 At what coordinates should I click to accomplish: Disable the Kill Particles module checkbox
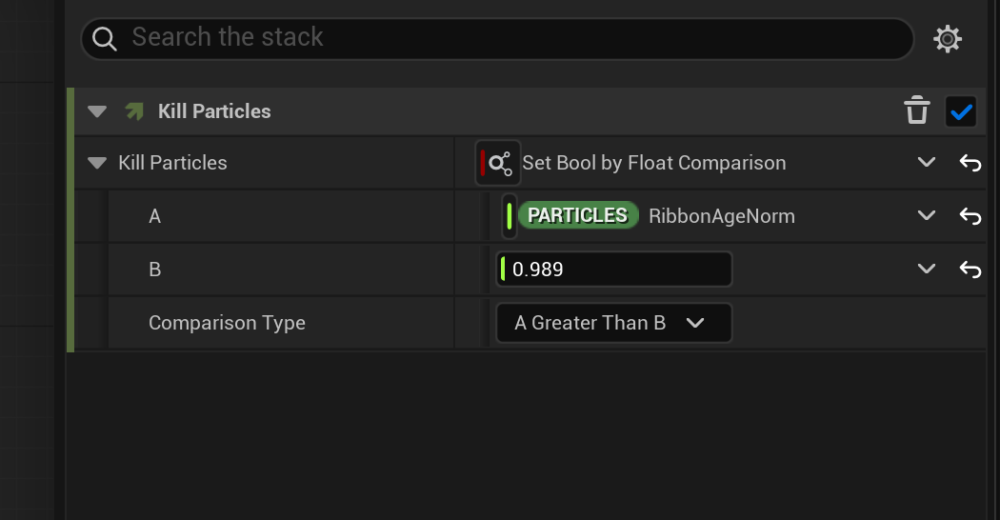(x=961, y=111)
